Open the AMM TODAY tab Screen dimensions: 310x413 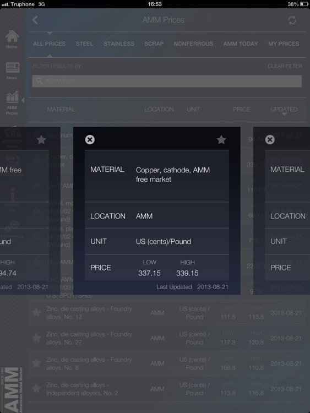point(241,44)
